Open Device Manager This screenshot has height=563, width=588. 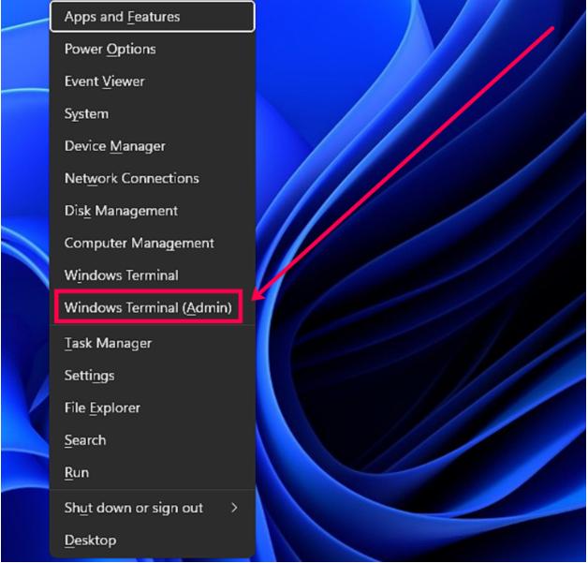point(153,146)
